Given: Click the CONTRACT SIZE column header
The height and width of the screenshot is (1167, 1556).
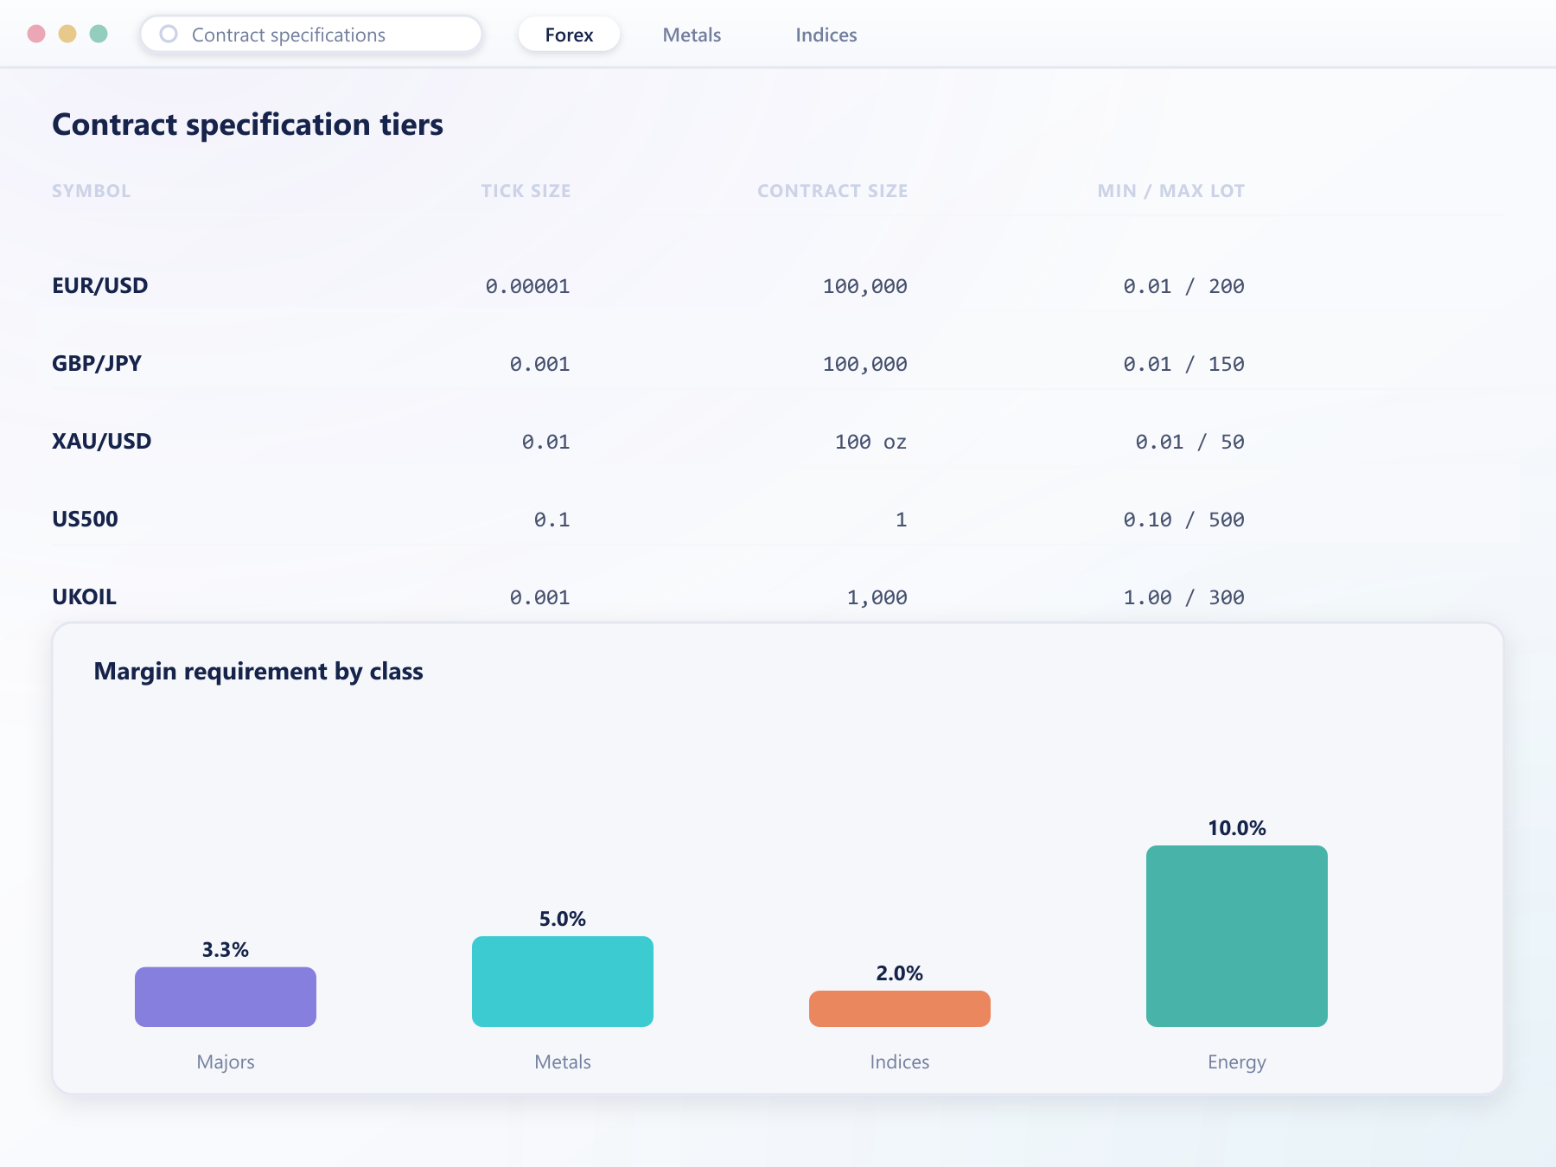Looking at the screenshot, I should 832,191.
